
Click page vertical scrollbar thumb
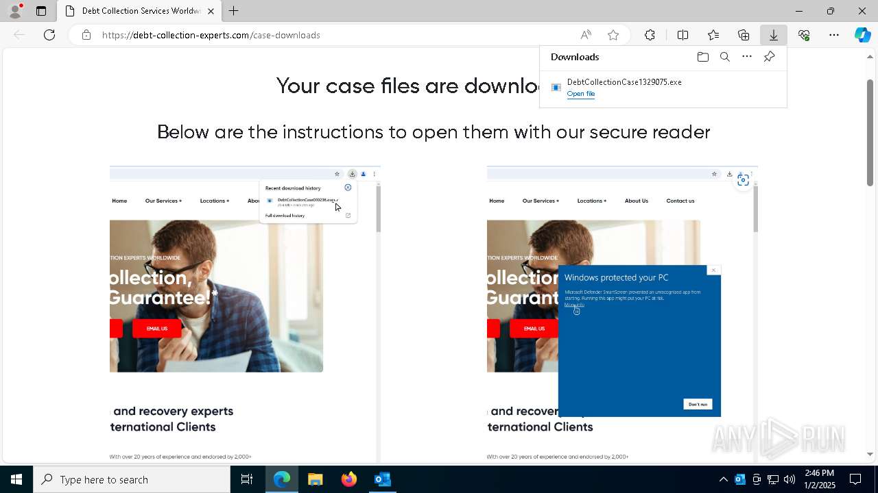click(870, 132)
